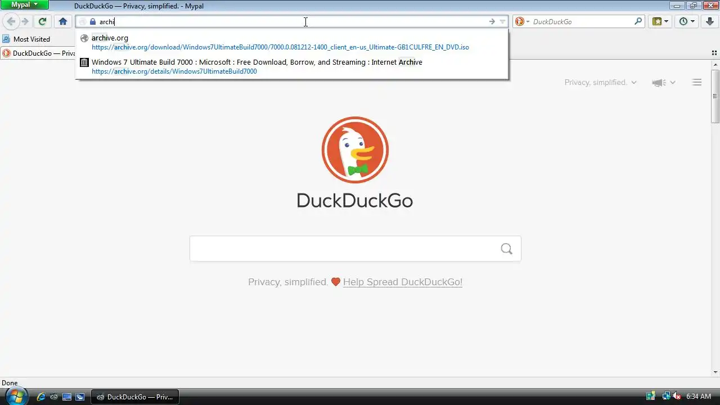Select archive.org autocomplete suggestion

coord(292,42)
